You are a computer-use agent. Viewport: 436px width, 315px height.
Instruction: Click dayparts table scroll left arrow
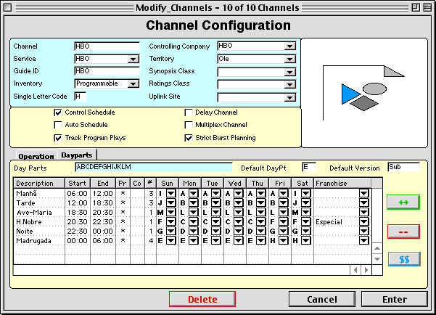[355, 270]
